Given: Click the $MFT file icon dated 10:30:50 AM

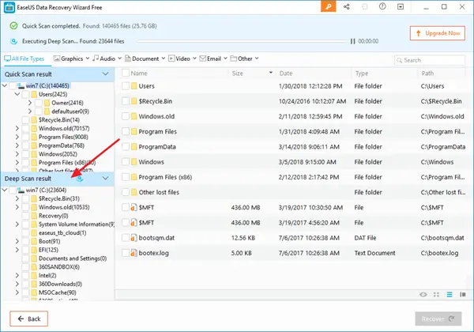Looking at the screenshot, I should [x=134, y=207].
